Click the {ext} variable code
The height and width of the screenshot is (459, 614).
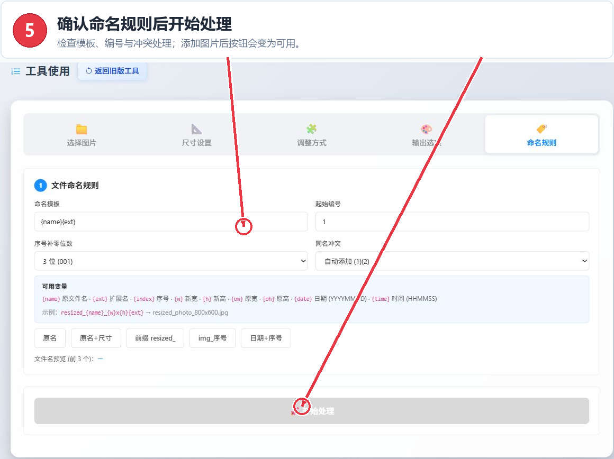(100, 299)
